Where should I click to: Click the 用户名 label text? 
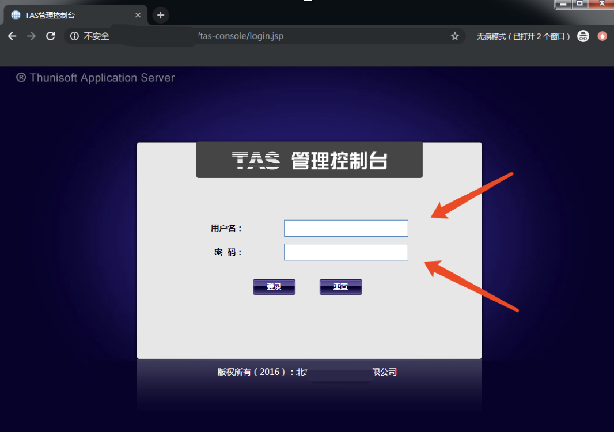(x=226, y=228)
